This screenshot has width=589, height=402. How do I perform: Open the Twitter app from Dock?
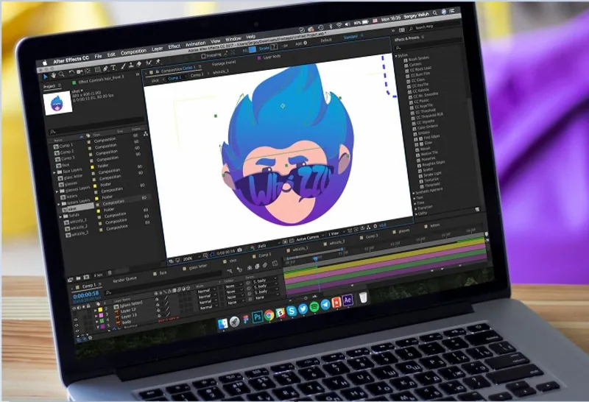pos(303,308)
